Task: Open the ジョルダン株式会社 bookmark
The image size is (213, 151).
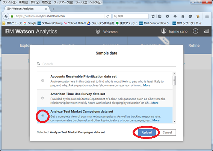Action: 101,23
